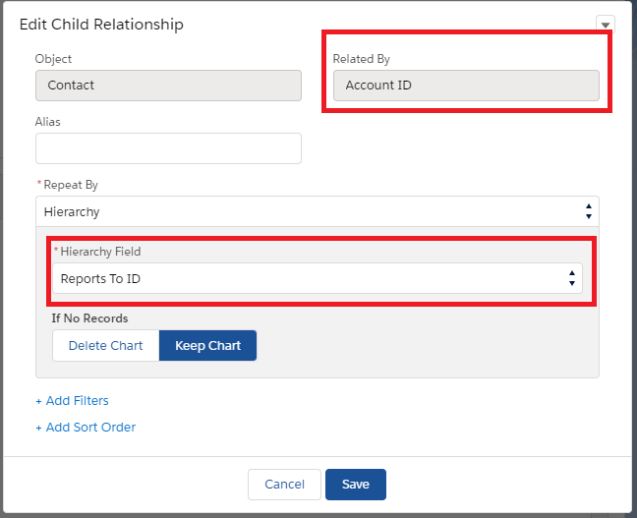The height and width of the screenshot is (518, 637).
Task: Click the Account ID Related By field
Action: [466, 86]
